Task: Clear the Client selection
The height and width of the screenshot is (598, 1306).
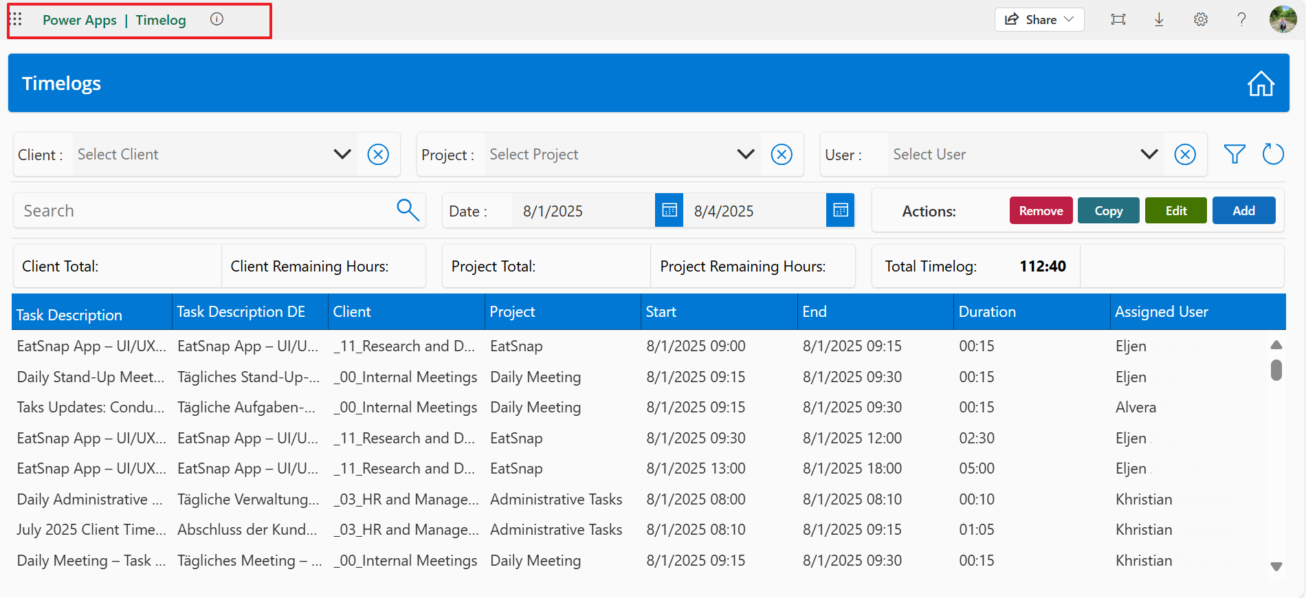Action: coord(378,155)
